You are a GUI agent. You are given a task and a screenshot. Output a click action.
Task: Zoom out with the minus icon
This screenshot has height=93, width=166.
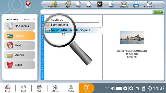click(x=125, y=88)
